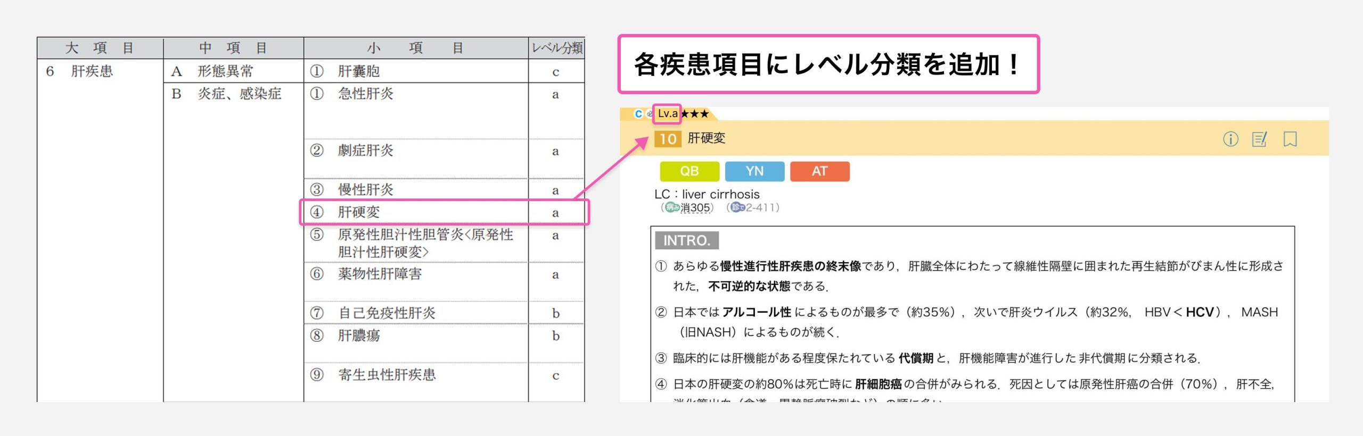This screenshot has height=436, width=1363.
Task: Click the blue C badge icon
Action: pyautogui.click(x=638, y=114)
